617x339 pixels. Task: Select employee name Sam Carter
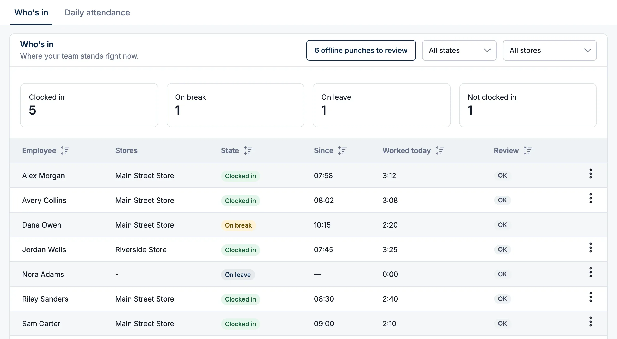click(x=41, y=324)
